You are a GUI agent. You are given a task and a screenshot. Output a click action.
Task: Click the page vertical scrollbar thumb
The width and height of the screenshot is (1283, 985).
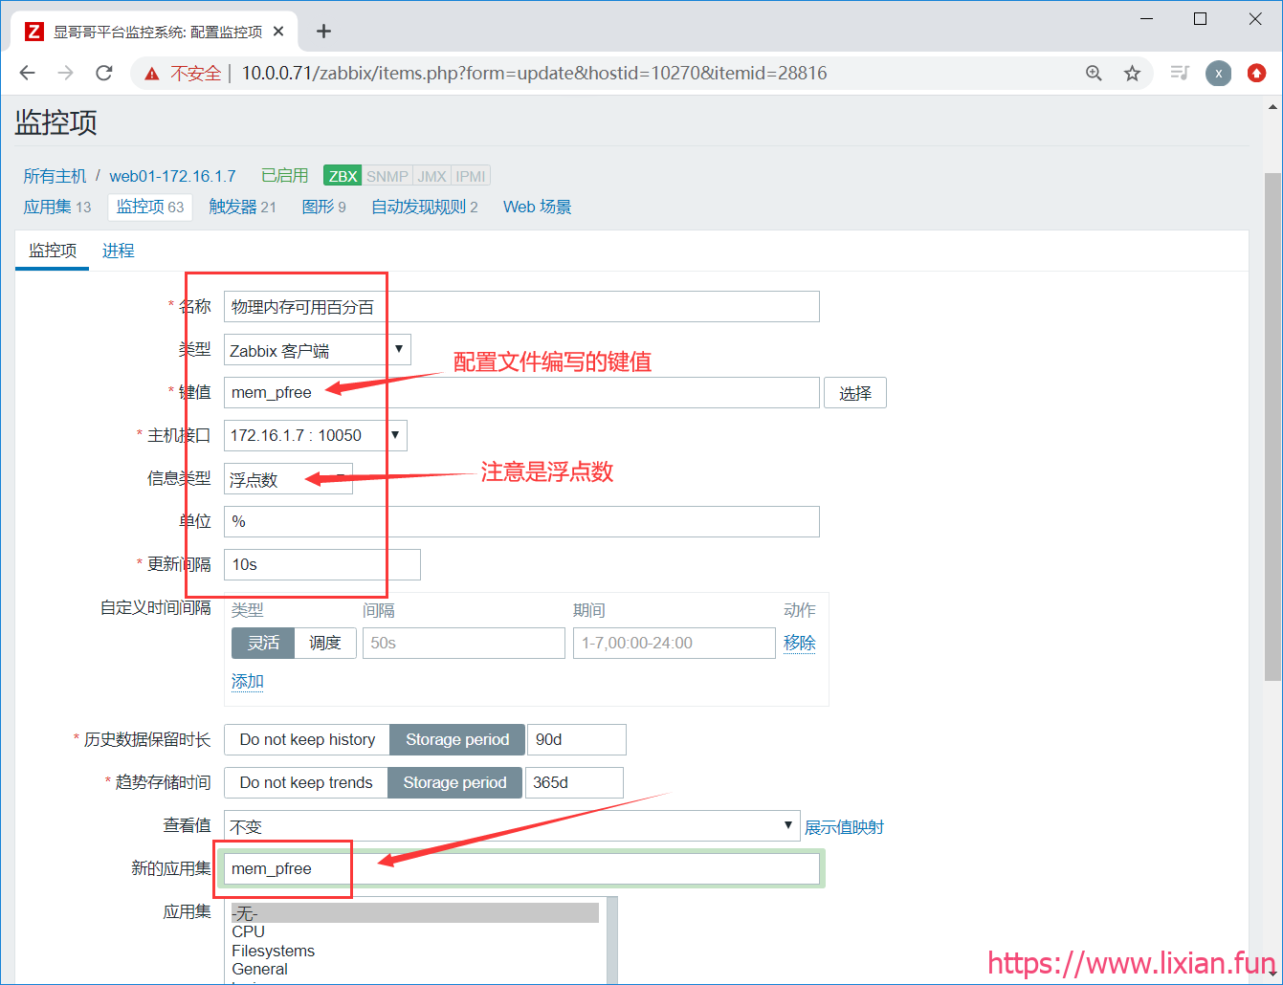[1272, 427]
